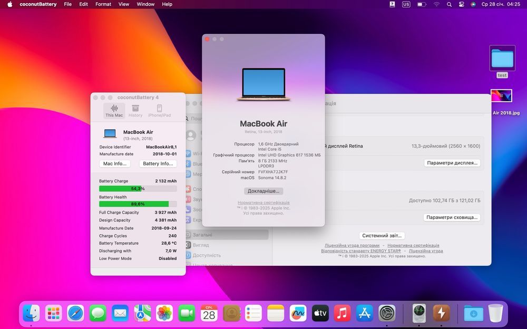Open Contacts from the Dock
527x329 pixels.
pos(231,314)
